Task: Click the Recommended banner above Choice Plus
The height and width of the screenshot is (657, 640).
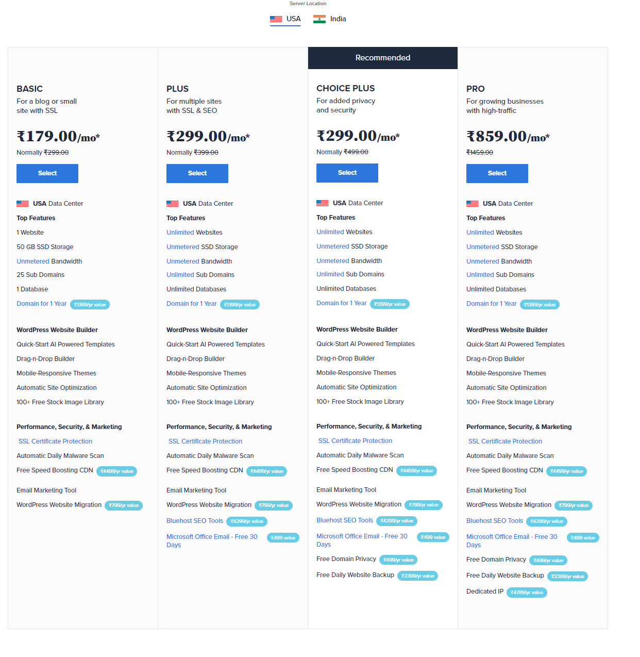Action: click(x=383, y=58)
